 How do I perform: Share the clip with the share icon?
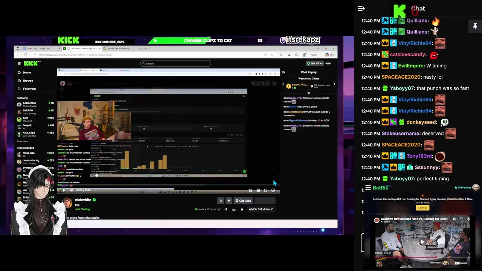pos(226,209)
